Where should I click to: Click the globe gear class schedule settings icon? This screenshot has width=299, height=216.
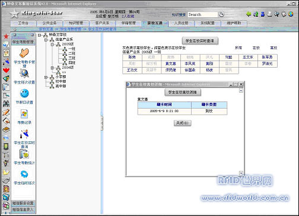[x=24, y=74]
